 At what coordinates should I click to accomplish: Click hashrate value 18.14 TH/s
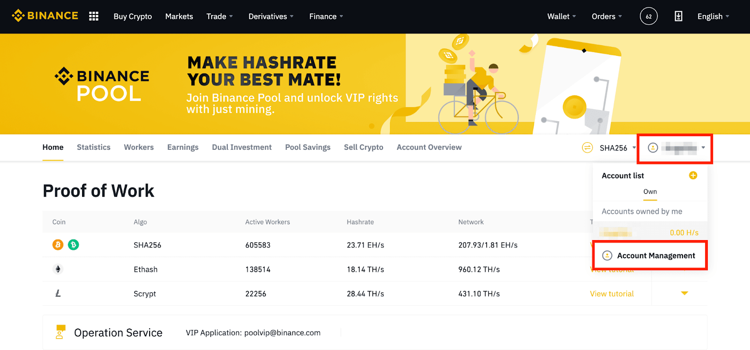(366, 270)
